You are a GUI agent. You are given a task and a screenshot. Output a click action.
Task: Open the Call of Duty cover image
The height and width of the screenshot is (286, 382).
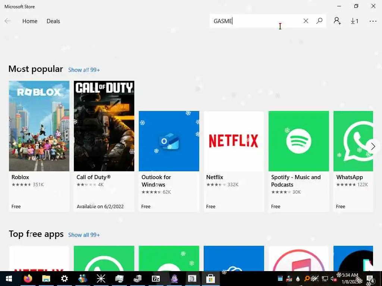pos(104,126)
